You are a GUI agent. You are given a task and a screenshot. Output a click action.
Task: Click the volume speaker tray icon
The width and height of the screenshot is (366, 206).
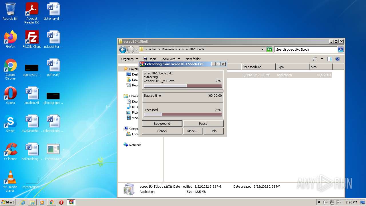(325, 202)
